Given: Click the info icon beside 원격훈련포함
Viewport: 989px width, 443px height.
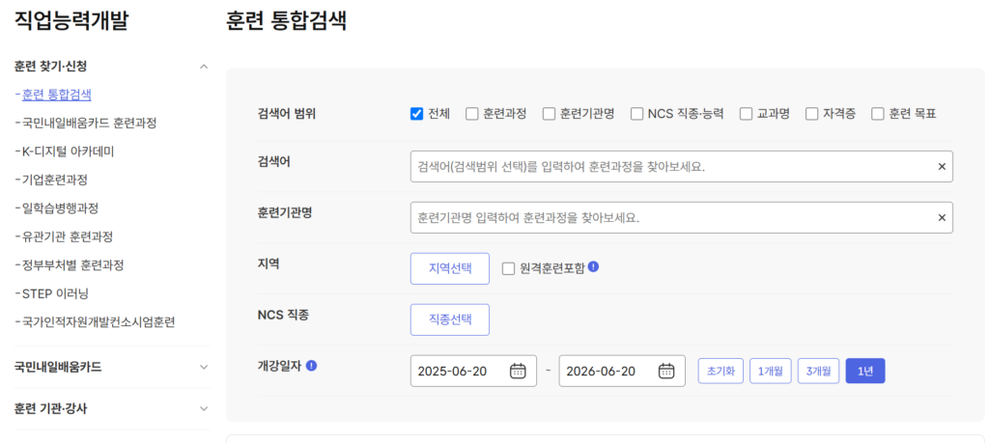Looking at the screenshot, I should coord(593,266).
